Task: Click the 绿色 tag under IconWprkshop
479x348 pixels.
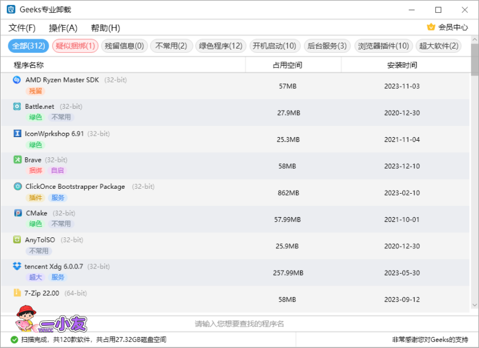Action: point(36,144)
